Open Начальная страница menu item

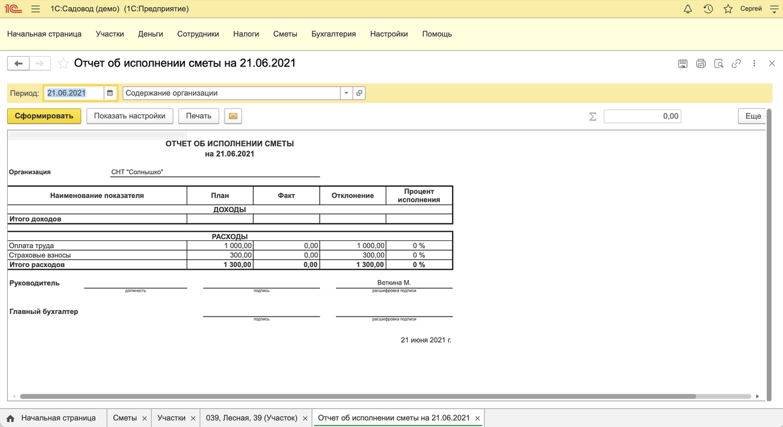click(44, 34)
